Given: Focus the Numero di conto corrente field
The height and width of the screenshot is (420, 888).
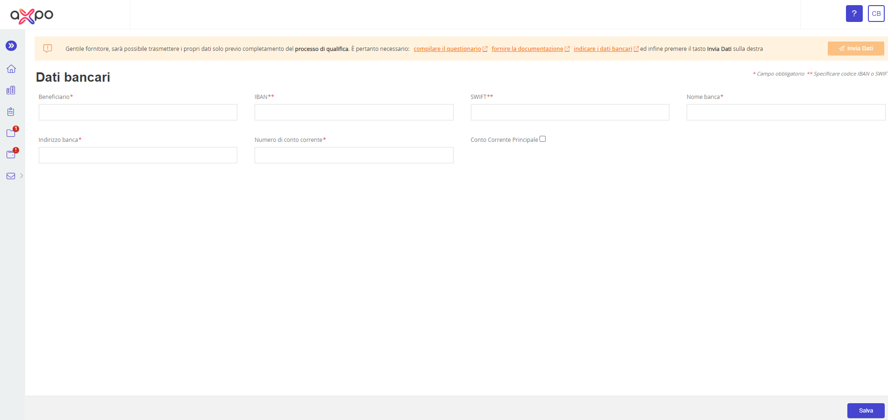Looking at the screenshot, I should tap(354, 155).
